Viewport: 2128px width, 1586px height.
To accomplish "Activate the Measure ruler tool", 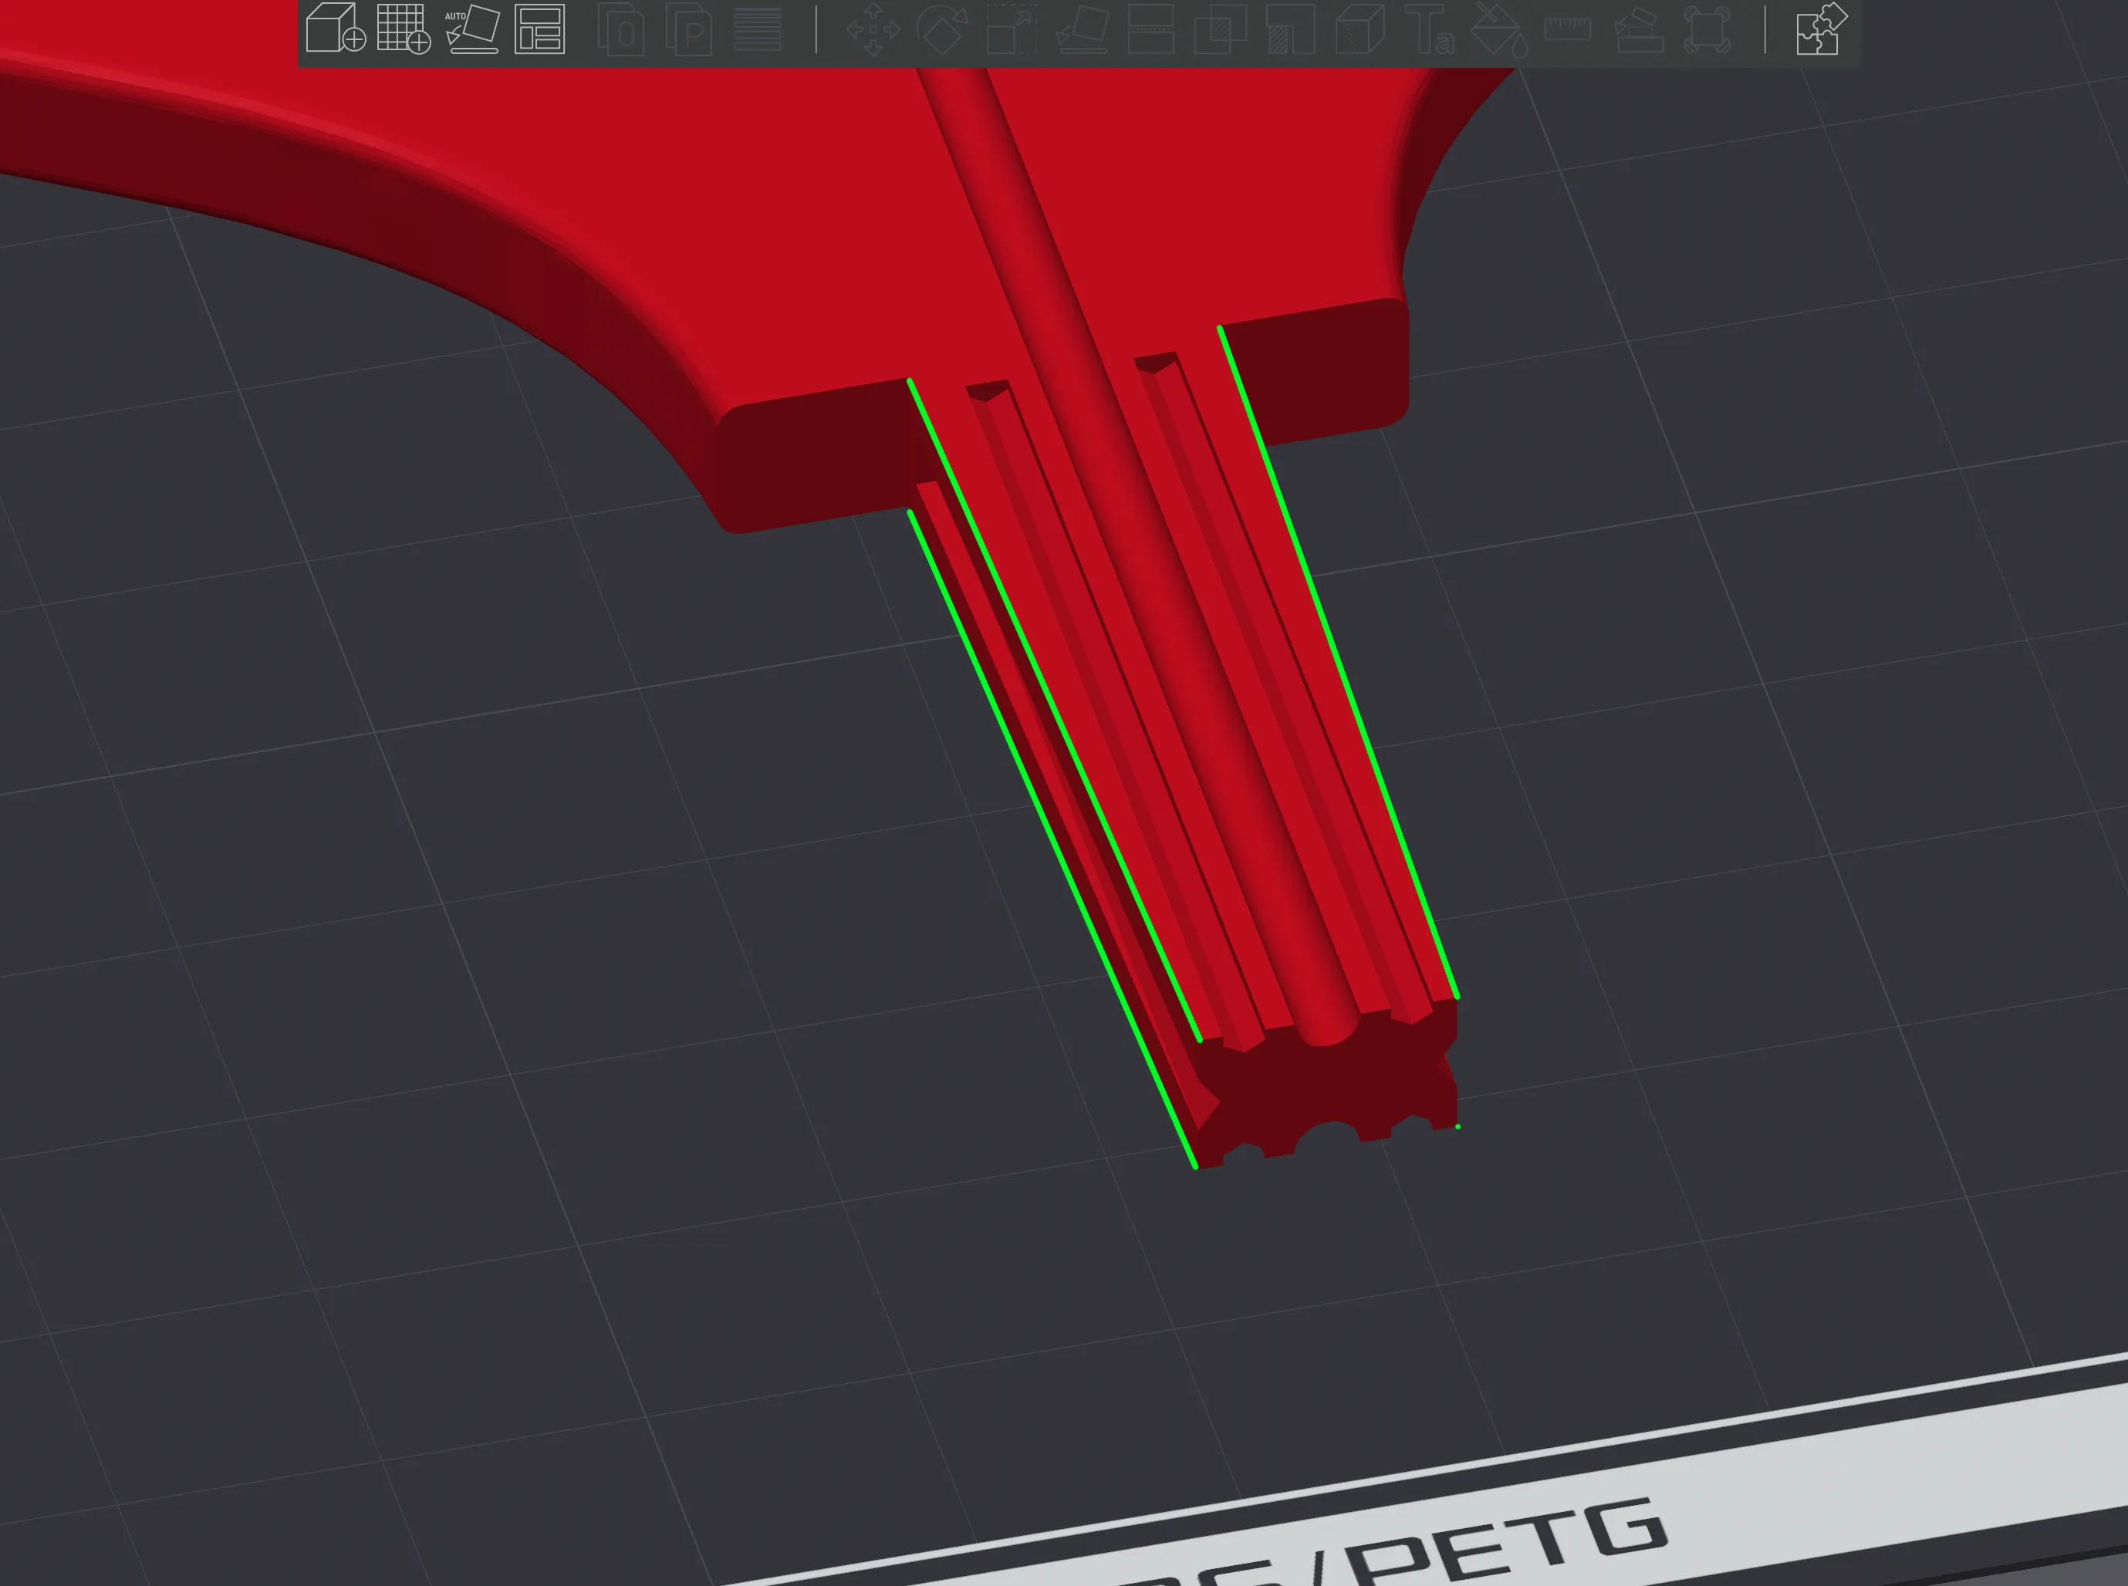I will 1568,30.
